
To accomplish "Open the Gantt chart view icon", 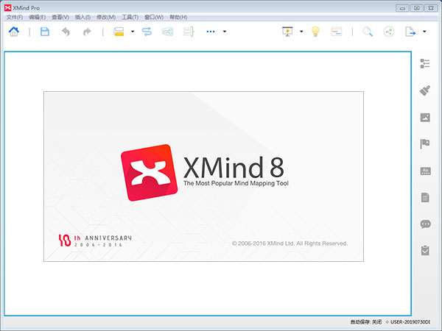I will 337,32.
